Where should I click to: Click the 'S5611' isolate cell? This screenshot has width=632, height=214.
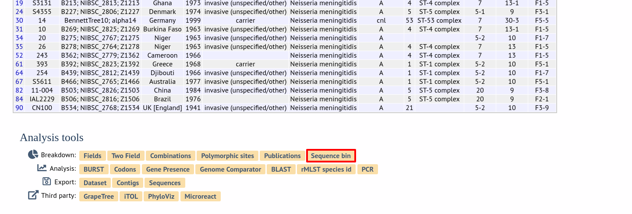[42, 82]
